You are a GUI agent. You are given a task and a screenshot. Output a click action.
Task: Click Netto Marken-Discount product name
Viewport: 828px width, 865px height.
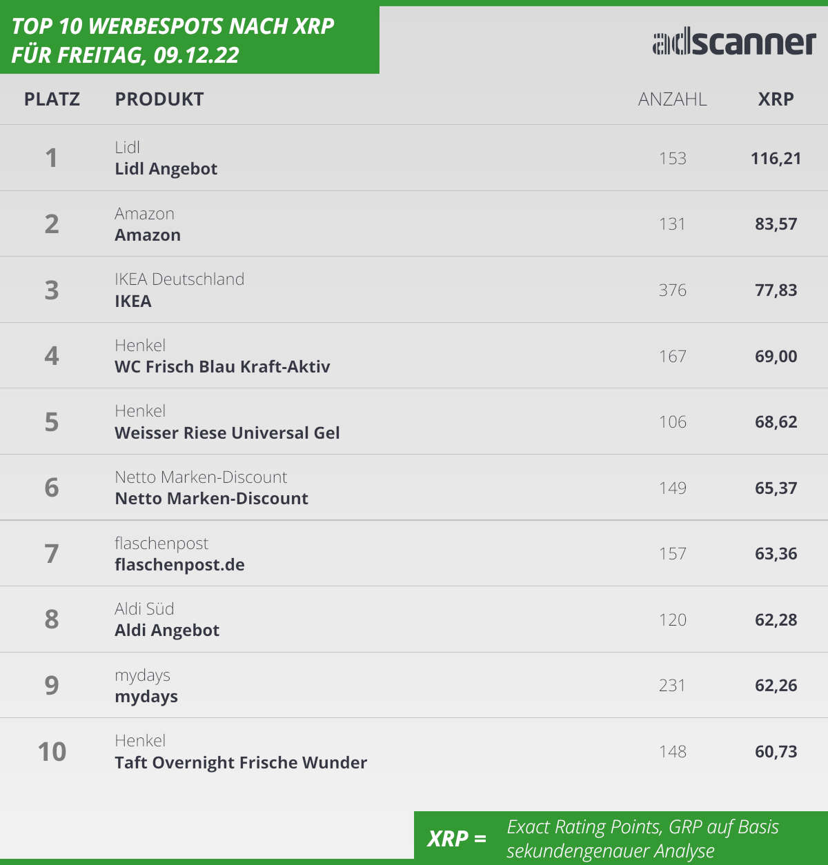pos(211,499)
